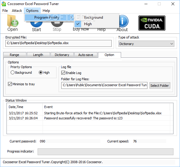Viewport: 180px width, 167px height.
Task: Click the Buy Now toolbar label
Action: point(81,29)
